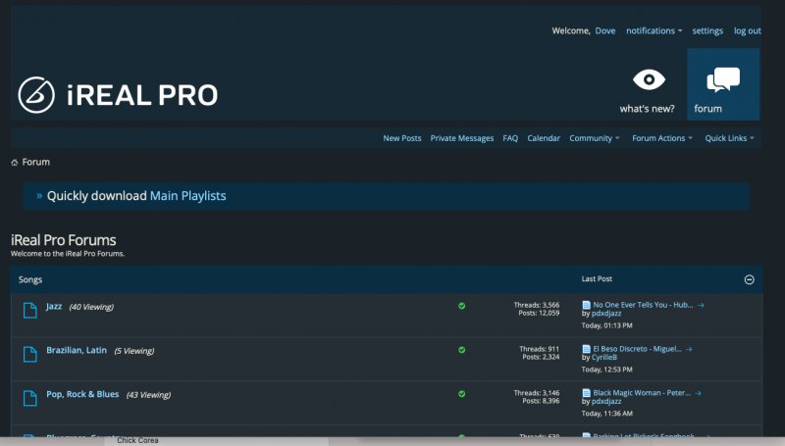Open the CyrilleB user profile
785x446 pixels.
coord(604,358)
